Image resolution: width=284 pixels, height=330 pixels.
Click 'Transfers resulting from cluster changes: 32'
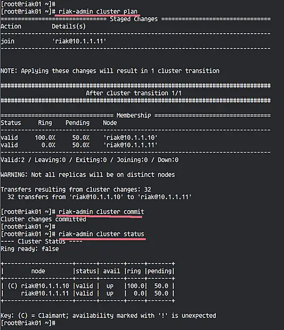pos(76,189)
